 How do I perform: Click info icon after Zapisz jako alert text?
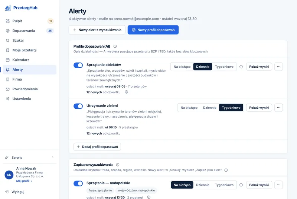tap(226, 170)
